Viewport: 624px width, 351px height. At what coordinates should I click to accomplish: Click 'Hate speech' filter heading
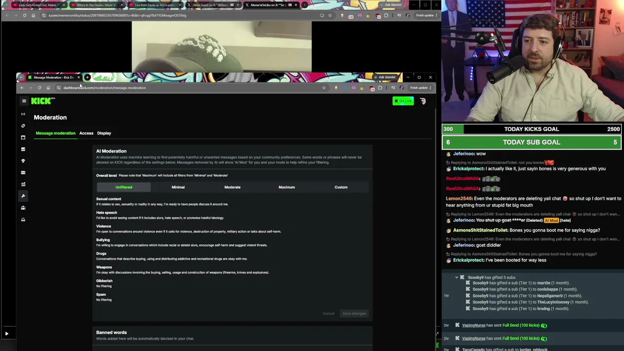pos(106,213)
